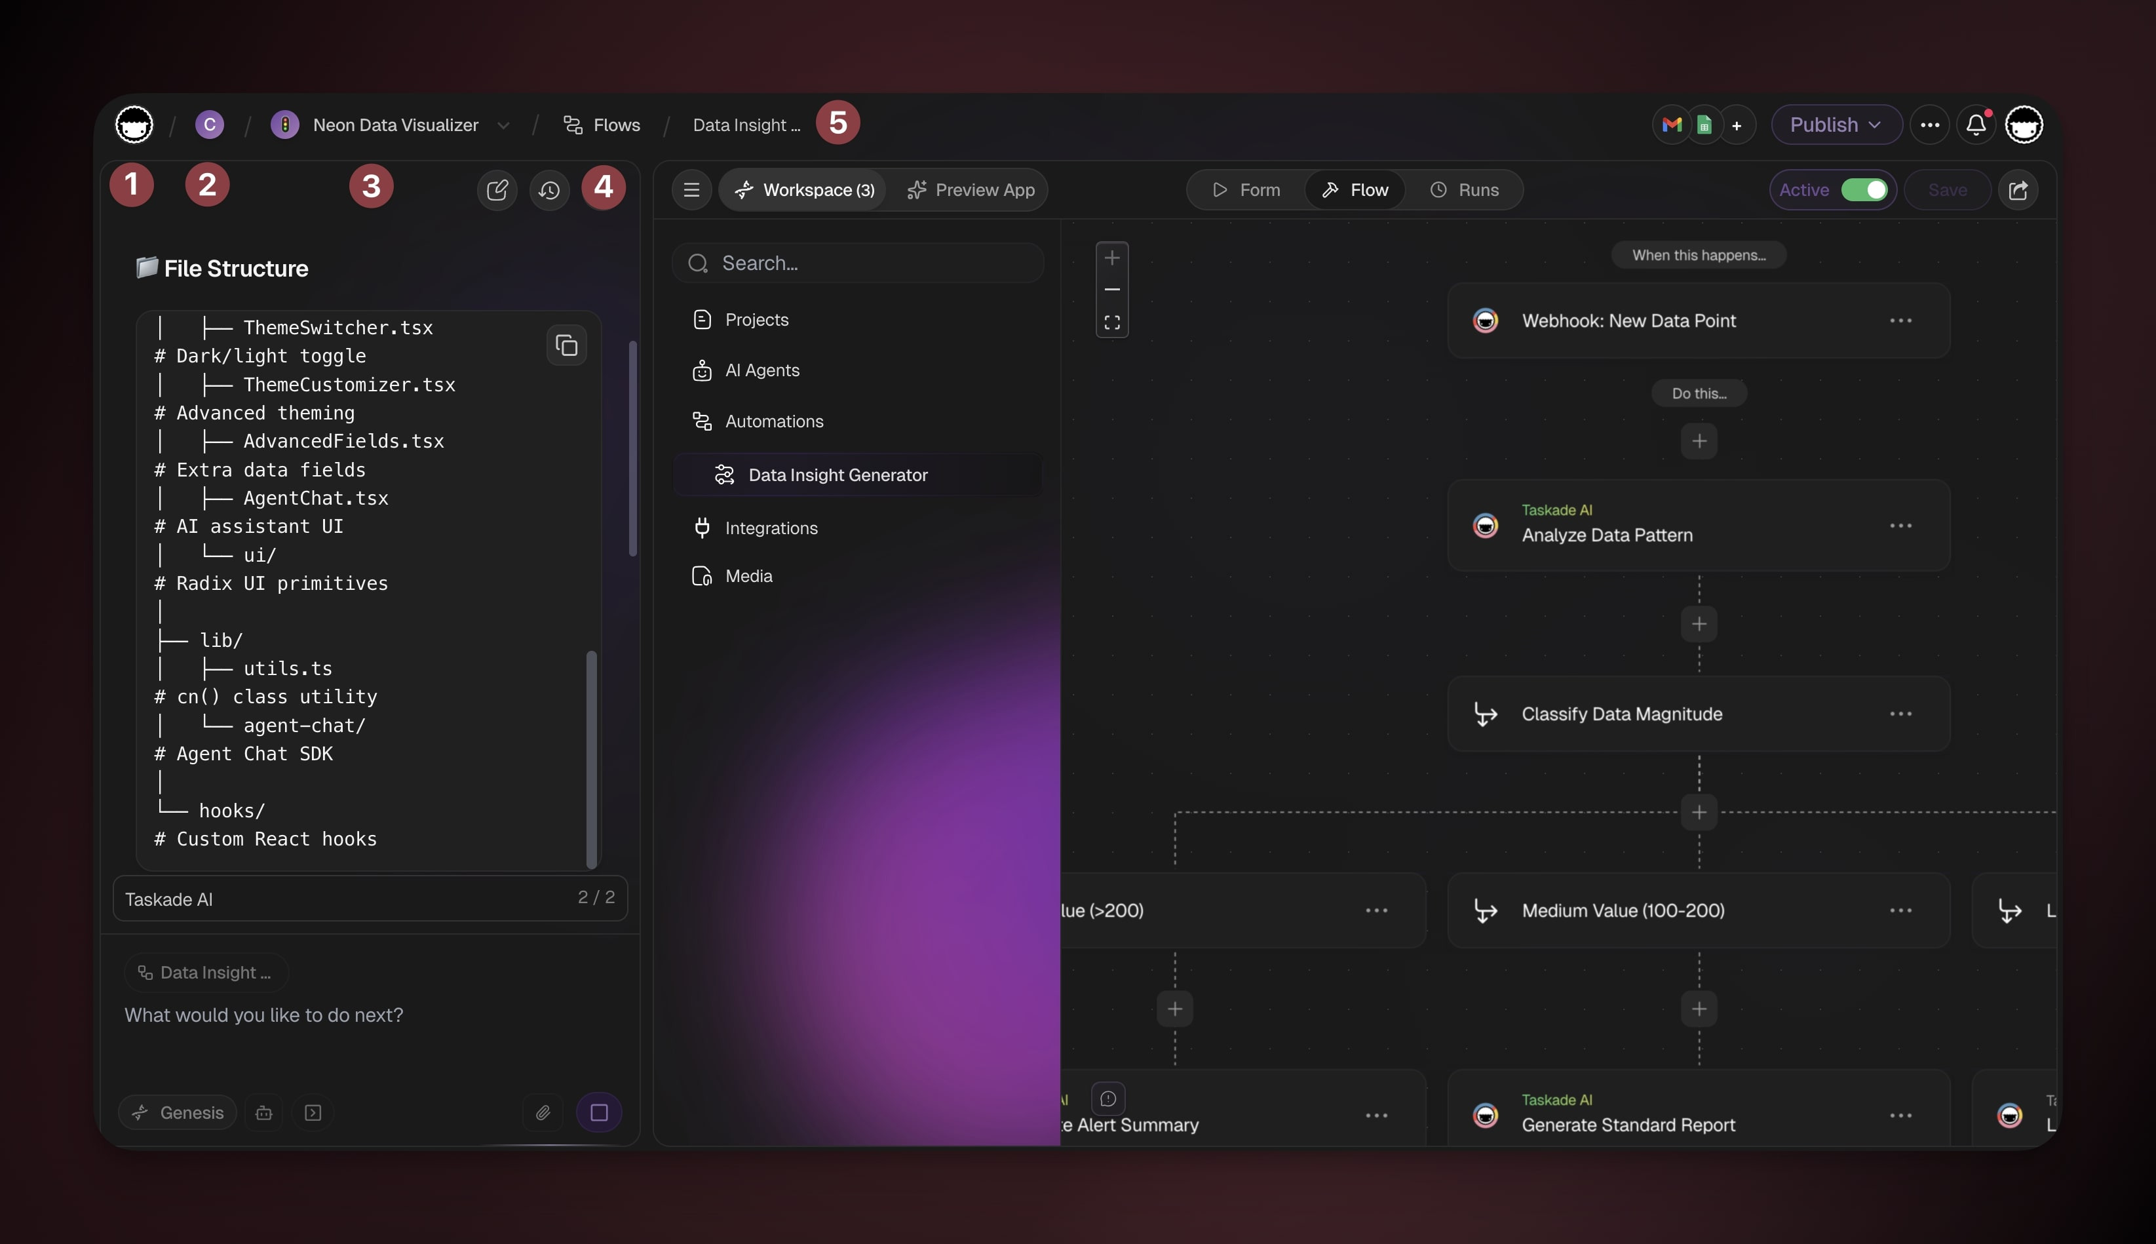Open chat history clock icon
The image size is (2156, 1244).
[x=549, y=189]
